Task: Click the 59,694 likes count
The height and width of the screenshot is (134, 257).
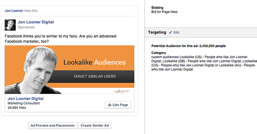Action: pos(17,108)
